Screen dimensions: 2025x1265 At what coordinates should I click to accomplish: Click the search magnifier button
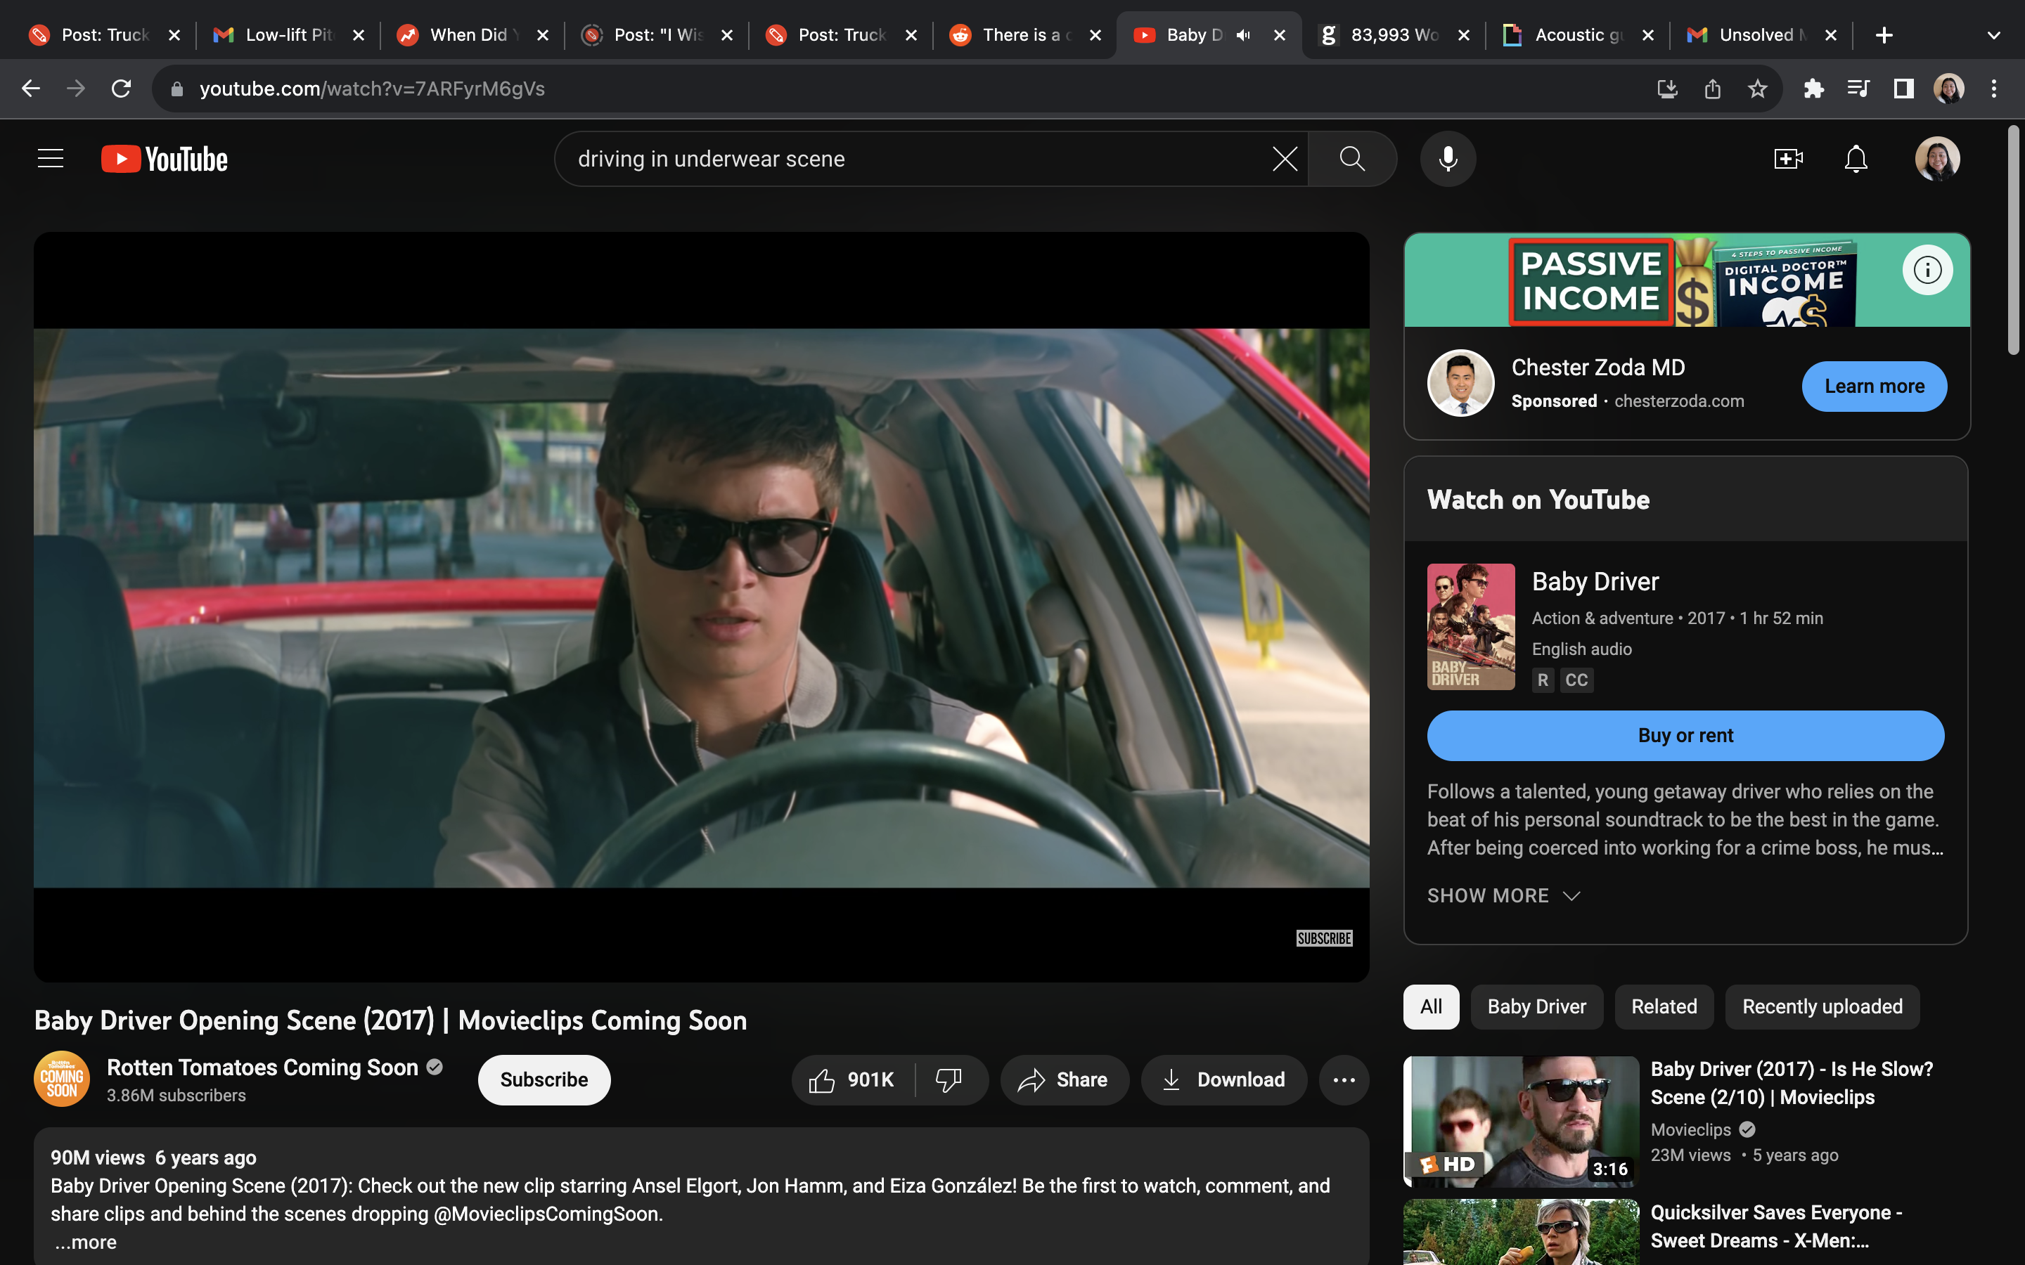pyautogui.click(x=1351, y=159)
